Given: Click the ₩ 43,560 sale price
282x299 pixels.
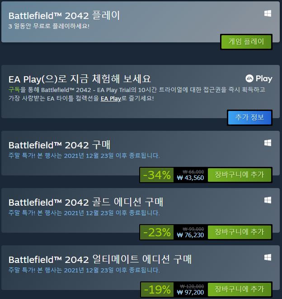Looking at the screenshot, I should (x=190, y=178).
